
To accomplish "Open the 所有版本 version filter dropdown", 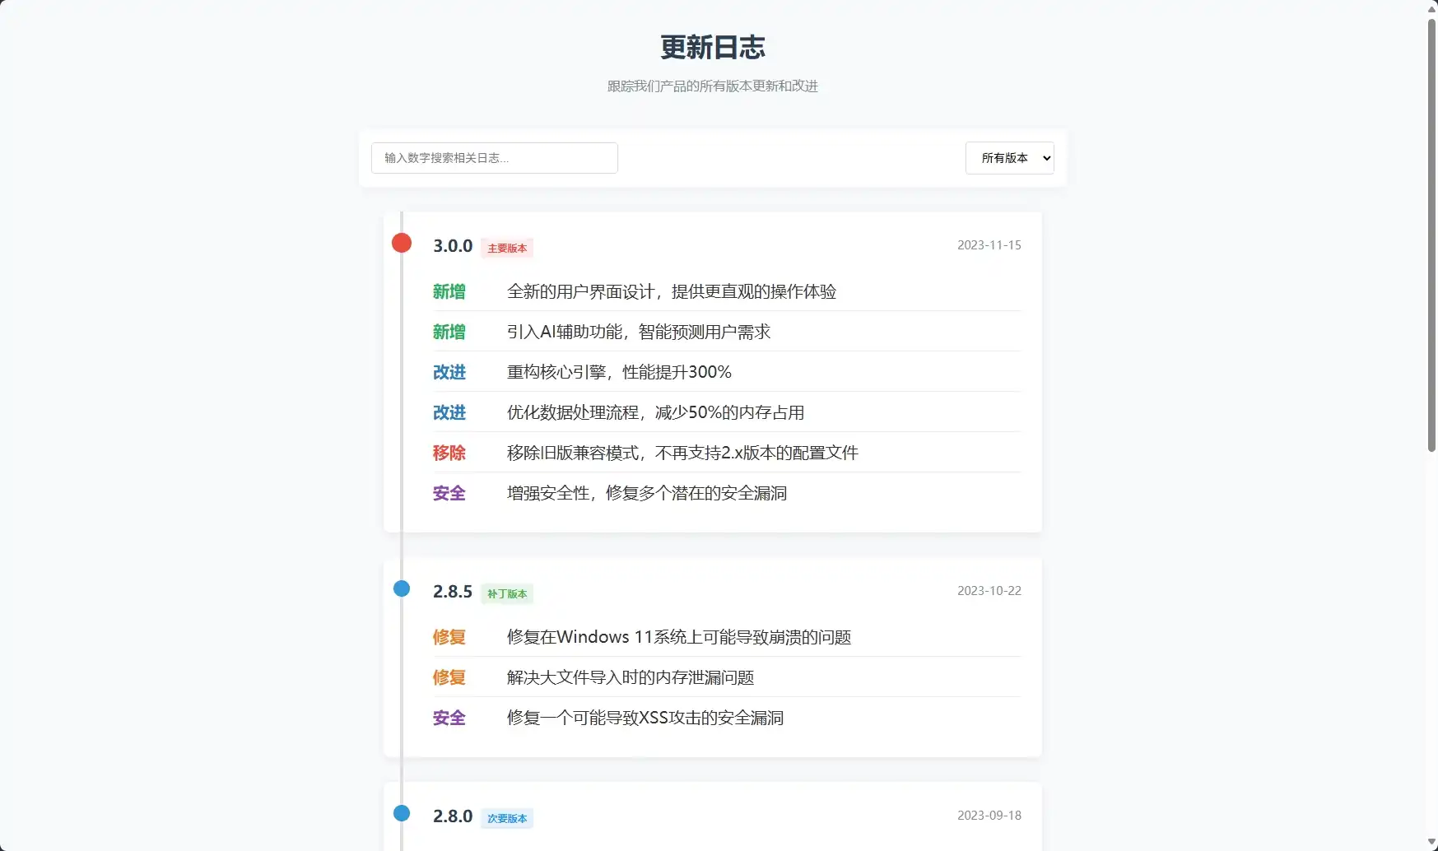I will [1009, 158].
